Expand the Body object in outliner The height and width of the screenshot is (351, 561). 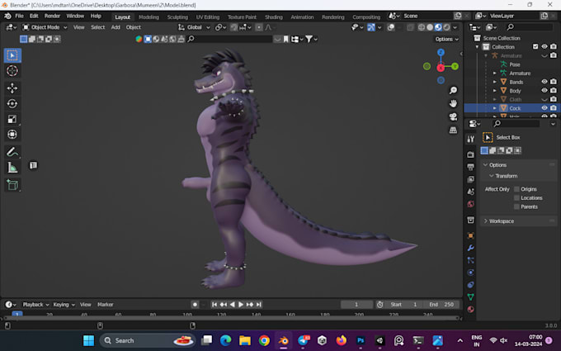pos(494,91)
